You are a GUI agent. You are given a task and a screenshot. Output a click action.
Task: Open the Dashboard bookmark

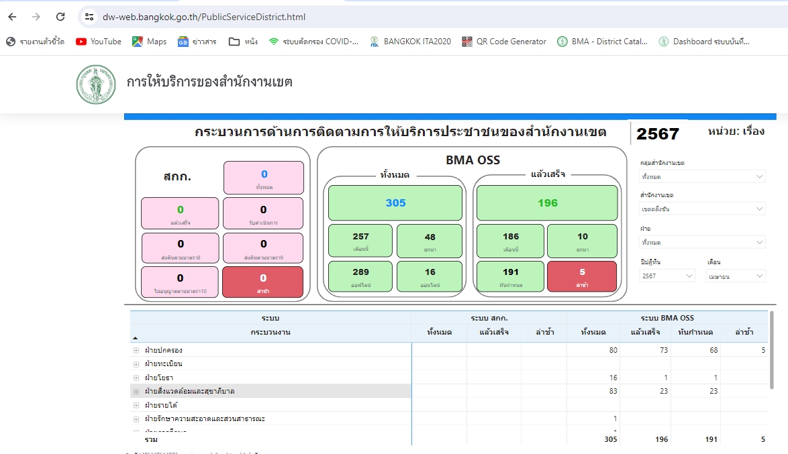[x=704, y=42]
